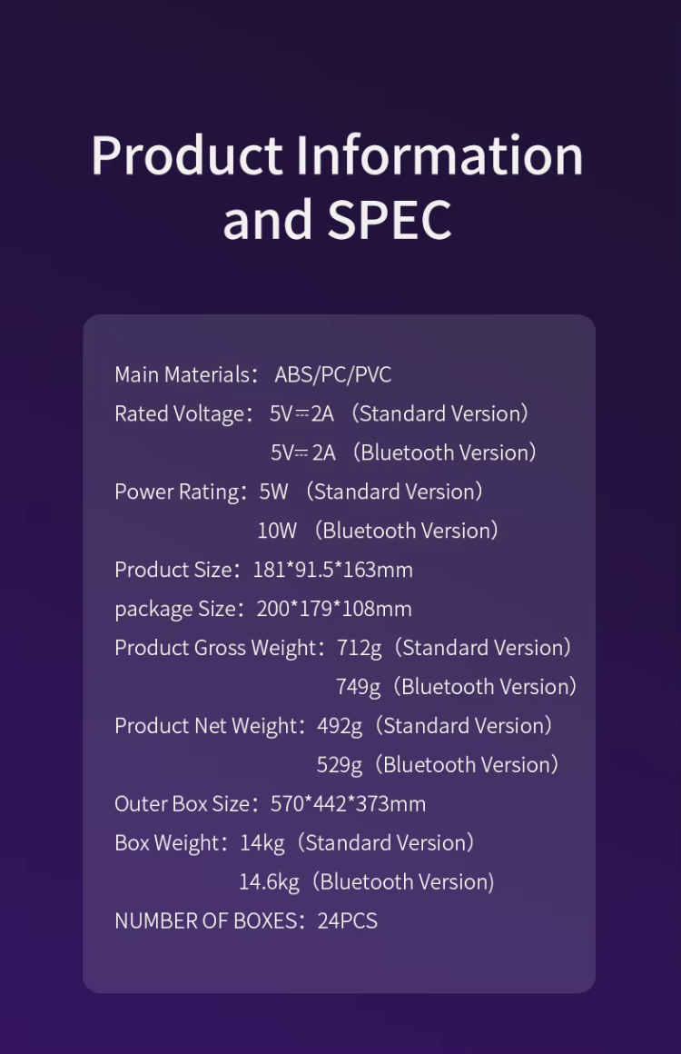681x1054 pixels.
Task: Click the word "Product" in the title
Action: click(x=187, y=154)
